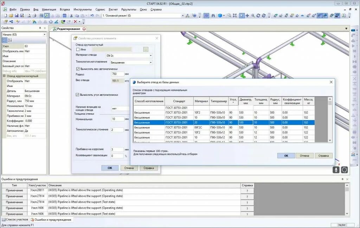Screen dimensions: 360x228
Task: Click the Масса, кг column header
Action: tap(309, 101)
